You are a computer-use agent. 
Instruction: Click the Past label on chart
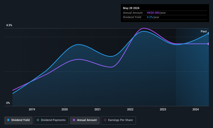204,32
